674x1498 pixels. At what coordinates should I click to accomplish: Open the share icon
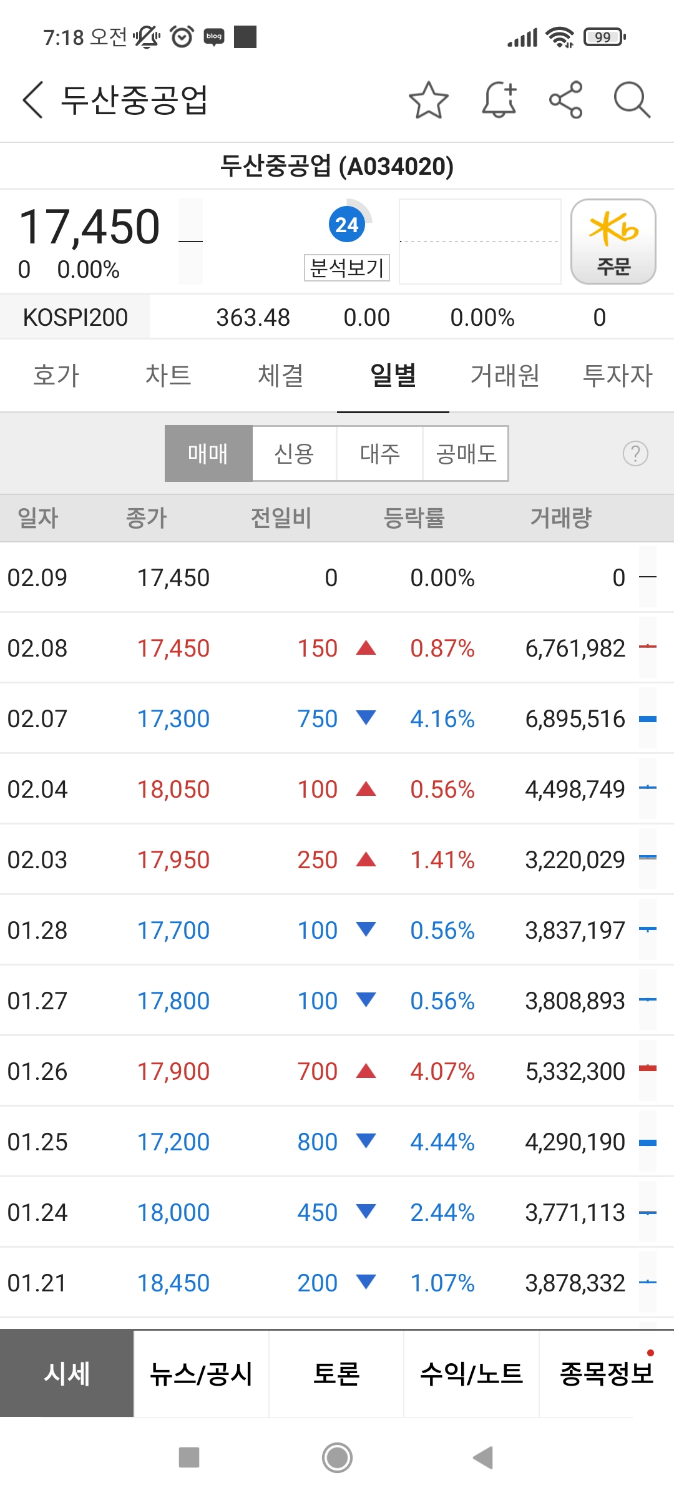[x=566, y=100]
